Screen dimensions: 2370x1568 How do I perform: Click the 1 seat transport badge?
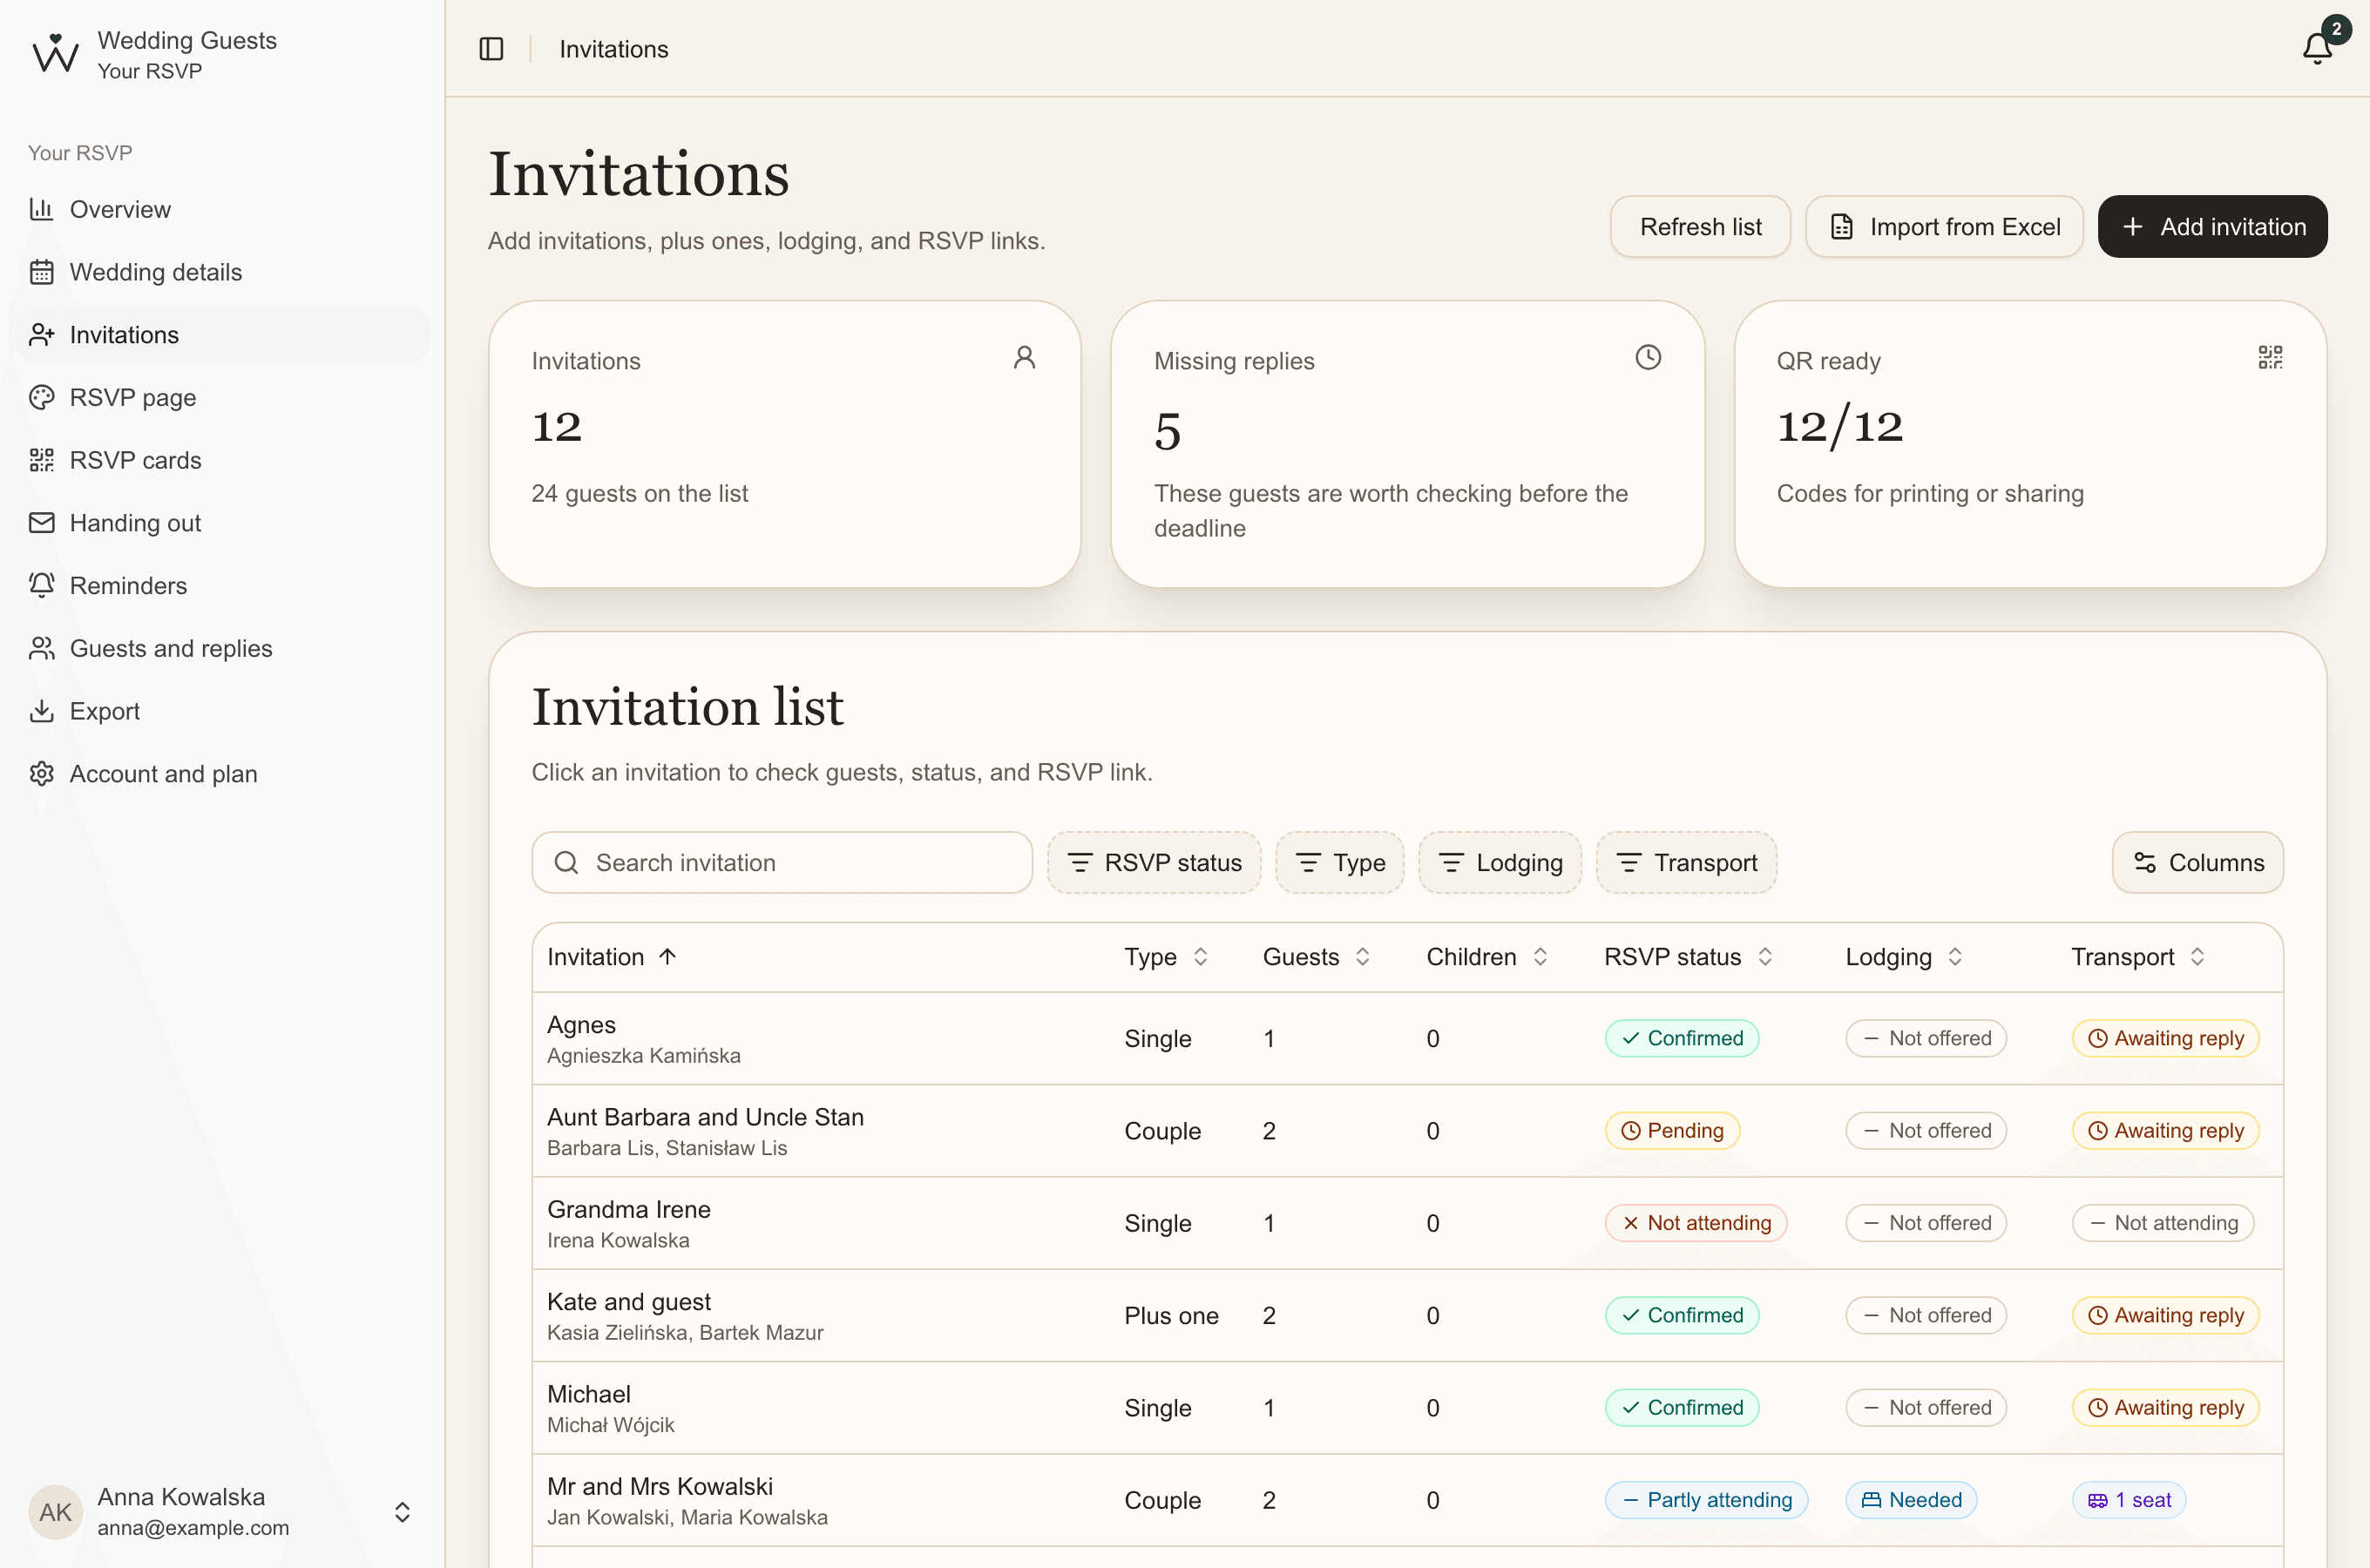pos(2129,1500)
